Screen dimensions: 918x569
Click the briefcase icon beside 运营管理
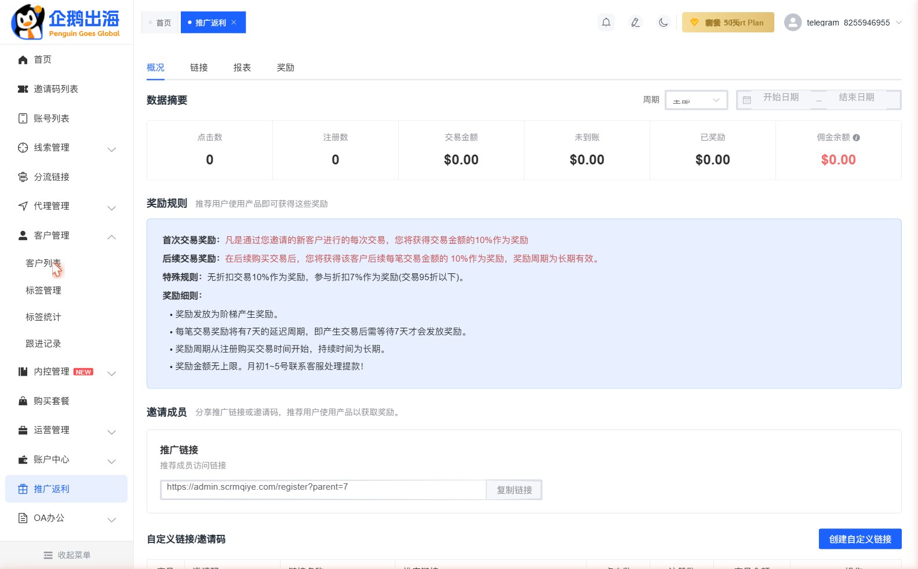pos(23,430)
